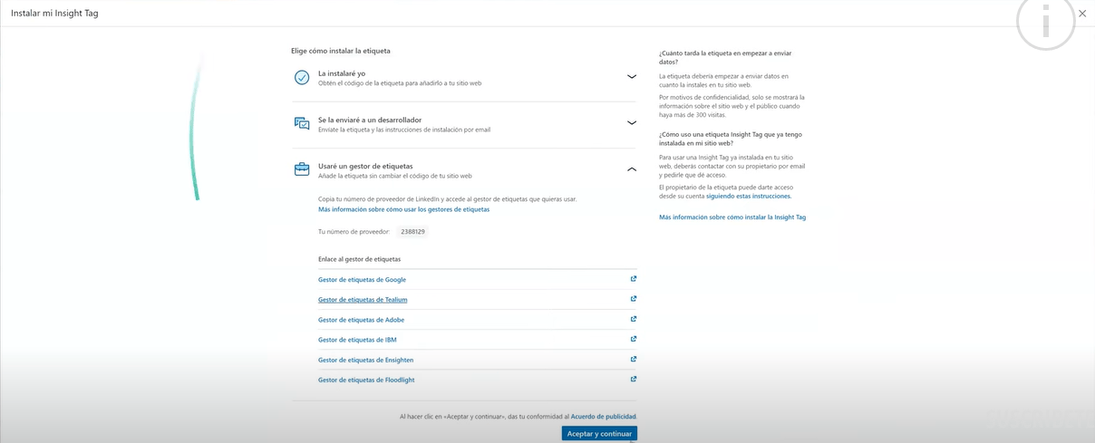The width and height of the screenshot is (1095, 443).
Task: Click the checkmark icon beside La instalaré yo
Action: coord(302,78)
